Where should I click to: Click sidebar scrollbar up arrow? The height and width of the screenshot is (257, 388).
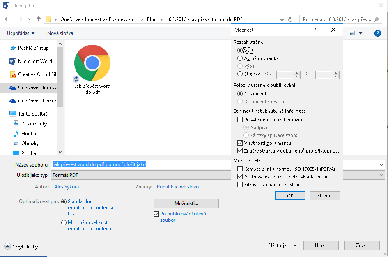tap(60, 44)
